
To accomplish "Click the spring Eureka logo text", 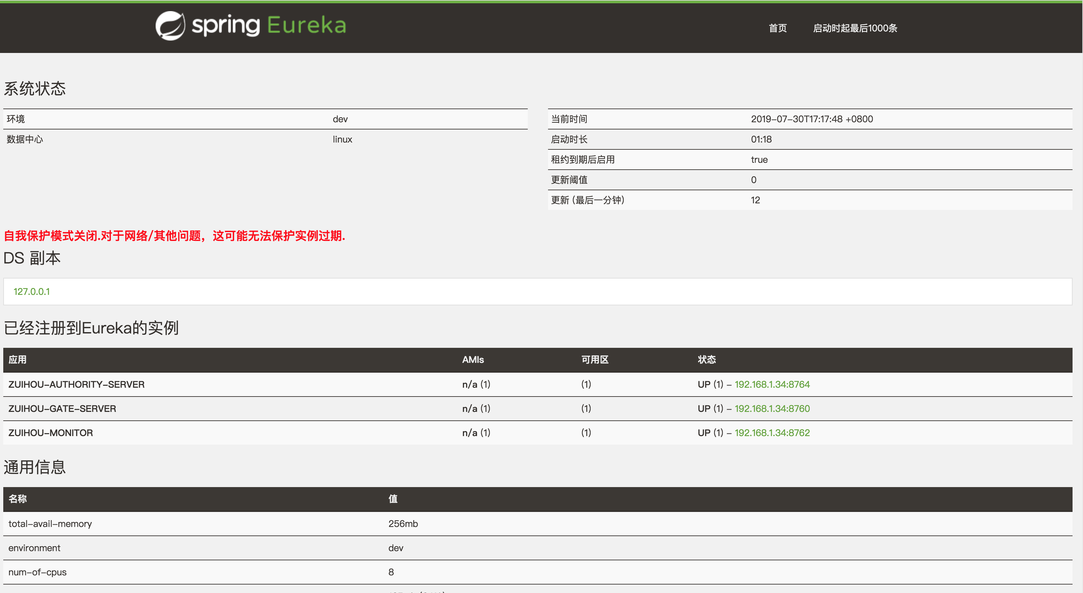I will point(269,25).
